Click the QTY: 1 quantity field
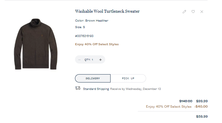 [x=89, y=60]
